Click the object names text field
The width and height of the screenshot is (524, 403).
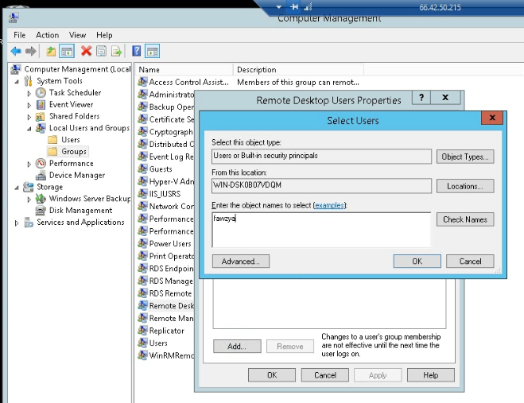point(321,229)
